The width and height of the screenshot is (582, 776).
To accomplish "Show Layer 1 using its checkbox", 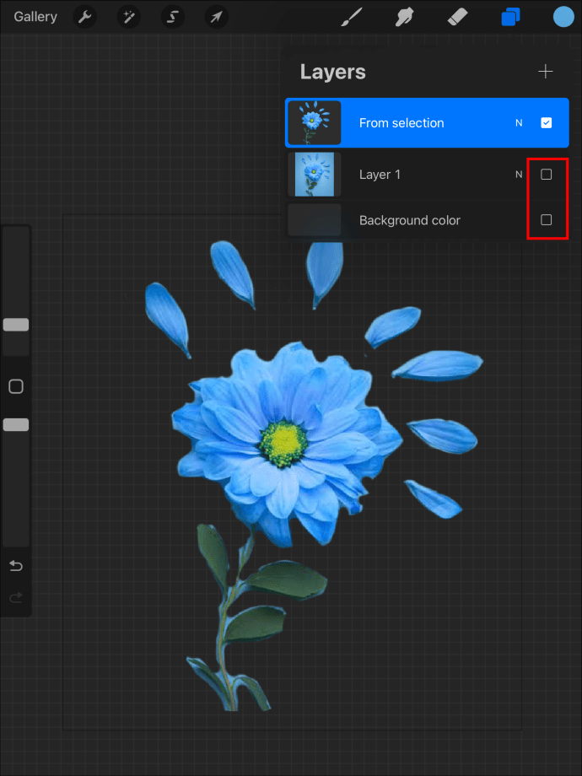I will 546,175.
